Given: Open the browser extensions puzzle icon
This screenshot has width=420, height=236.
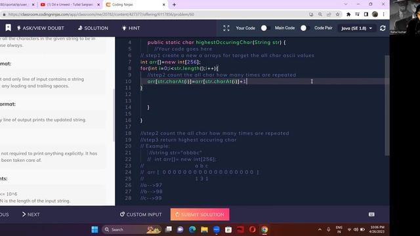Looking at the screenshot, I should pyautogui.click(x=348, y=14).
